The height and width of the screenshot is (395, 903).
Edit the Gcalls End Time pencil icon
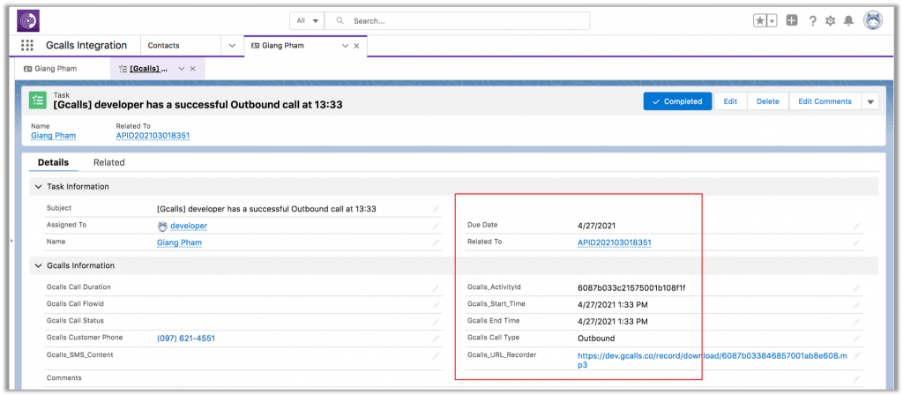click(x=857, y=321)
